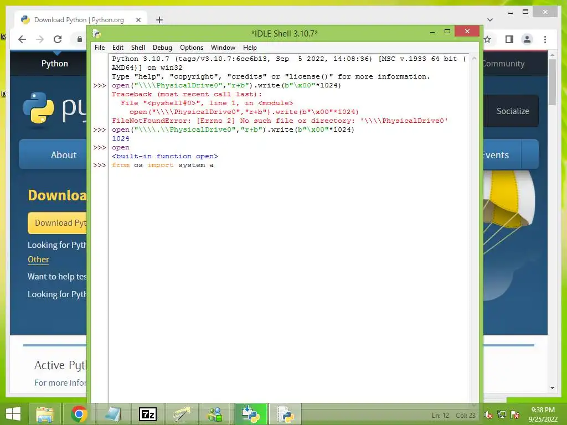Open the Help menu in IDLE
This screenshot has height=425, width=567.
click(250, 48)
